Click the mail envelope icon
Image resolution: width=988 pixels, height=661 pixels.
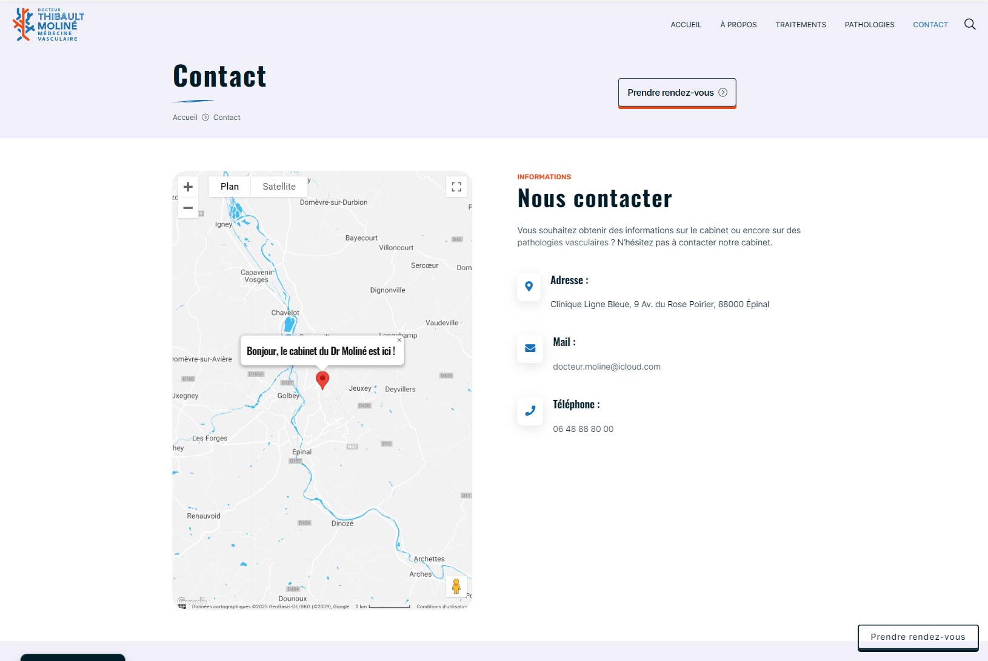(x=530, y=348)
